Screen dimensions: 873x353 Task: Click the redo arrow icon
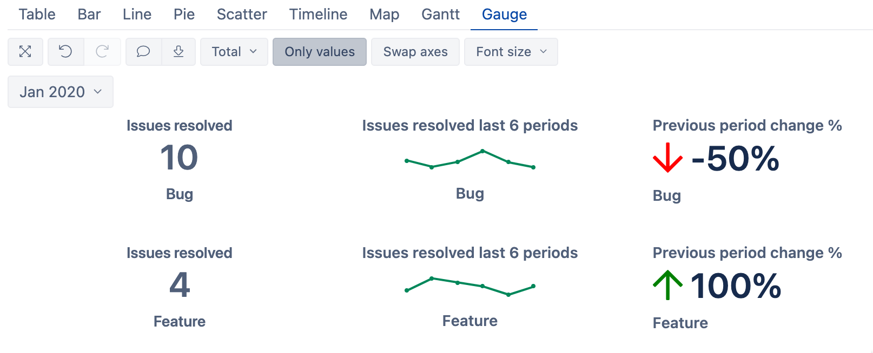[x=102, y=52]
